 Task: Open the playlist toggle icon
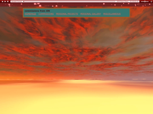[151, 1]
